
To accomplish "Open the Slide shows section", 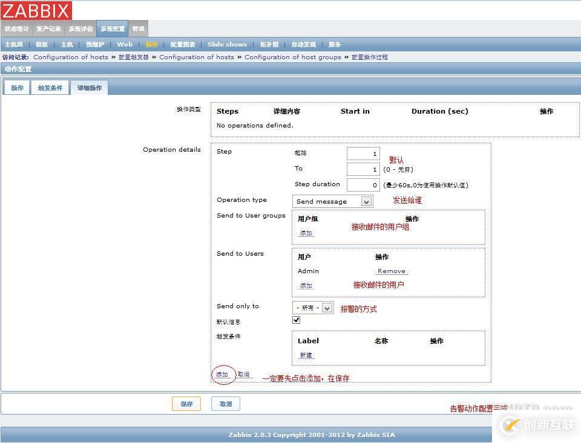I will (227, 44).
